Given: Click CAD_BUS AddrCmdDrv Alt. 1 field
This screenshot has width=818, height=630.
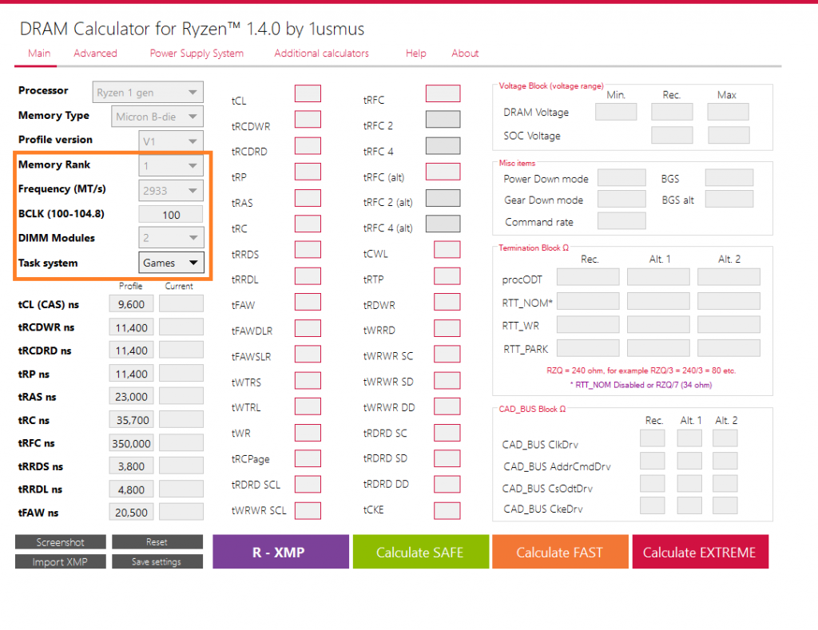Looking at the screenshot, I should click(x=689, y=461).
